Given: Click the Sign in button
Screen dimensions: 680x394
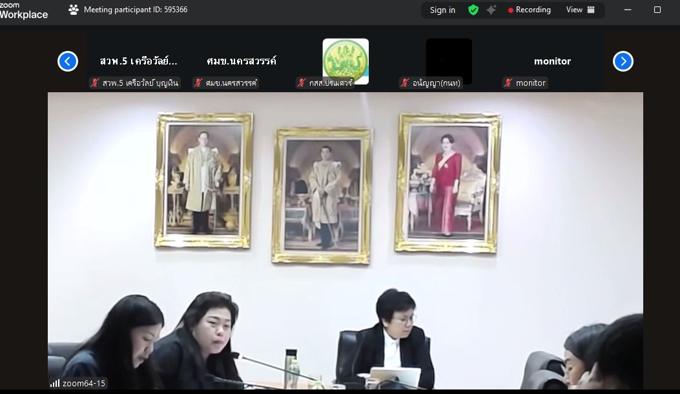Looking at the screenshot, I should coord(442,10).
